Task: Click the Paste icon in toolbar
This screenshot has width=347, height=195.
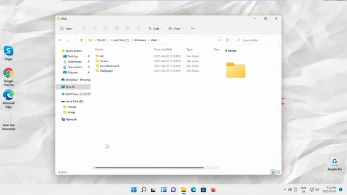Action: (x=106, y=28)
